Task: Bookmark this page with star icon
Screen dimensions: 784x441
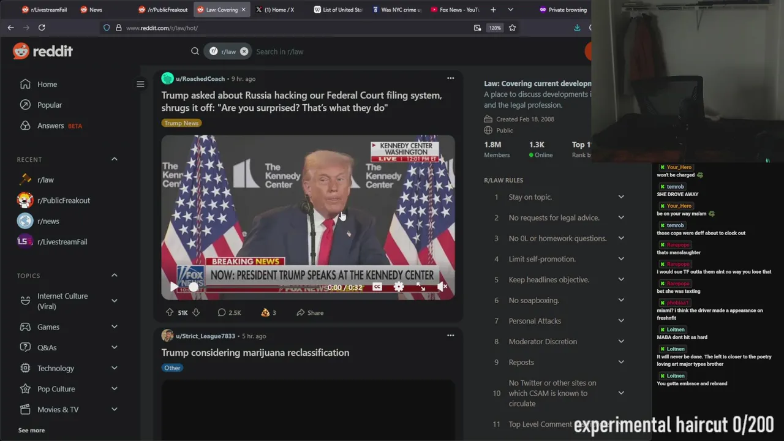Action: pyautogui.click(x=512, y=28)
